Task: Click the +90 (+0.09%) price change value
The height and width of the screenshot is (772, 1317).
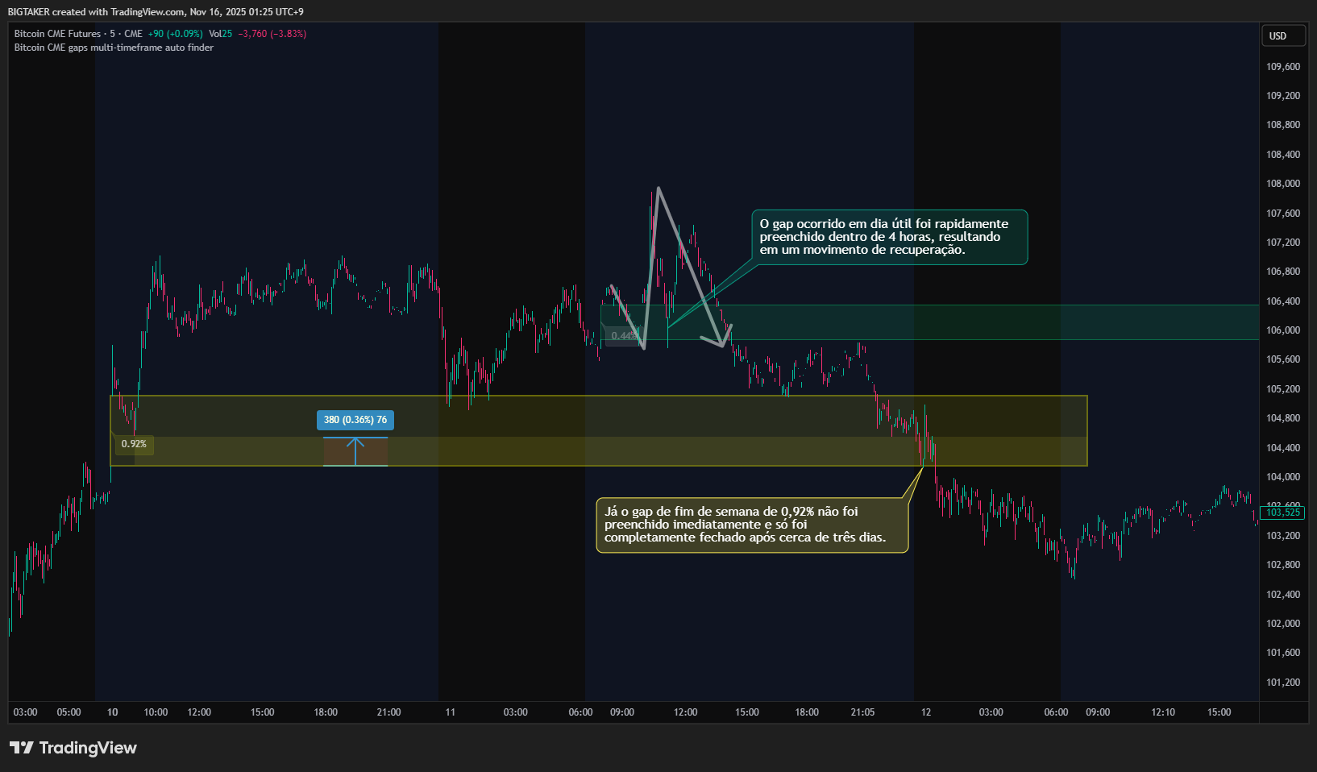Action: 175,34
